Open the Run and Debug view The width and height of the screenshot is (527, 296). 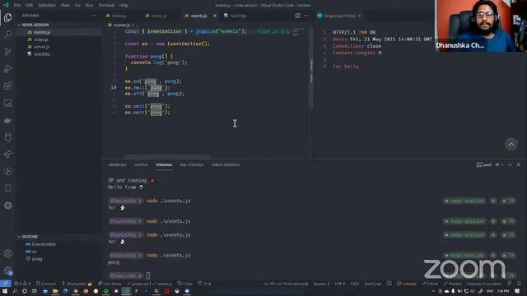7,68
